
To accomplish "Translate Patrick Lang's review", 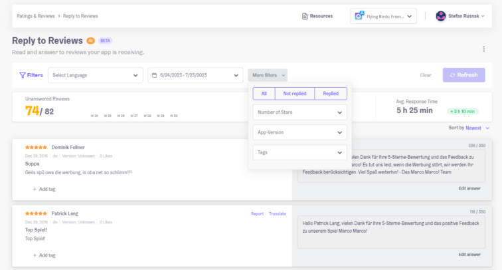I will coord(278,214).
